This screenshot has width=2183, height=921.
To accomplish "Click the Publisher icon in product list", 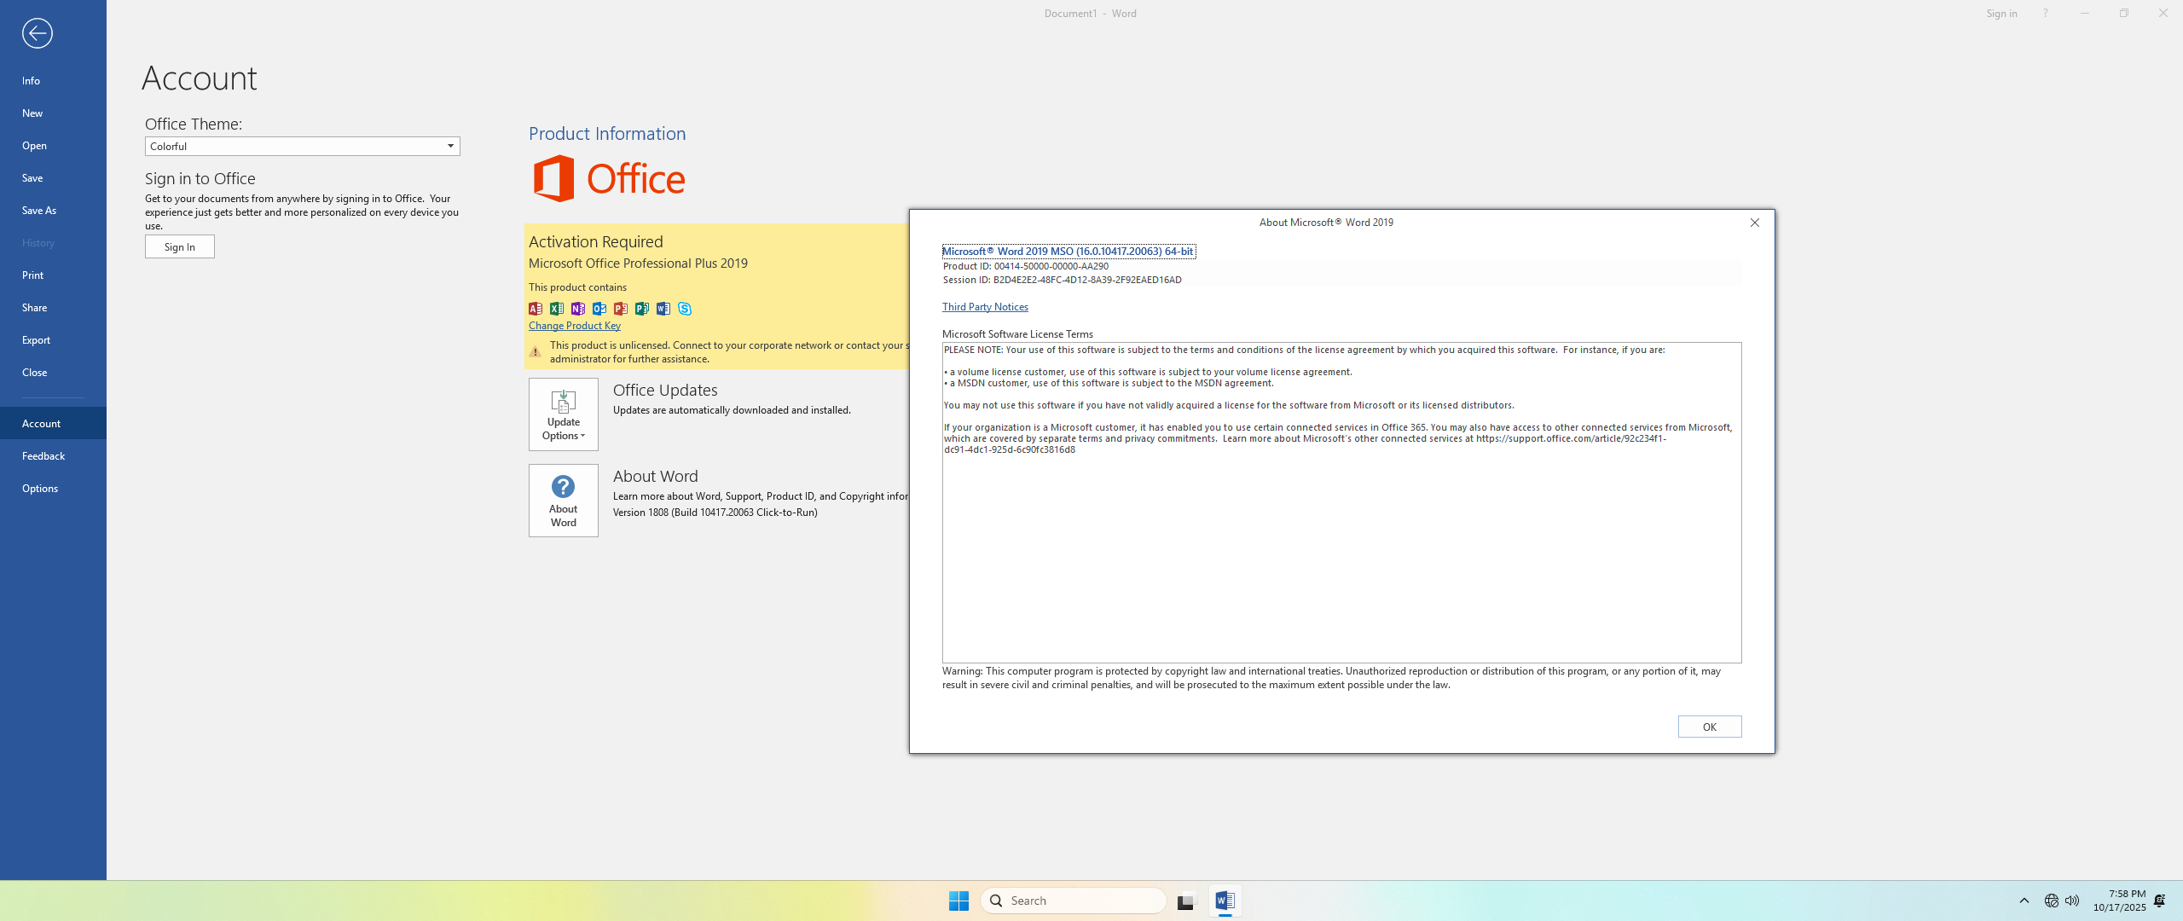I will pyautogui.click(x=642, y=309).
